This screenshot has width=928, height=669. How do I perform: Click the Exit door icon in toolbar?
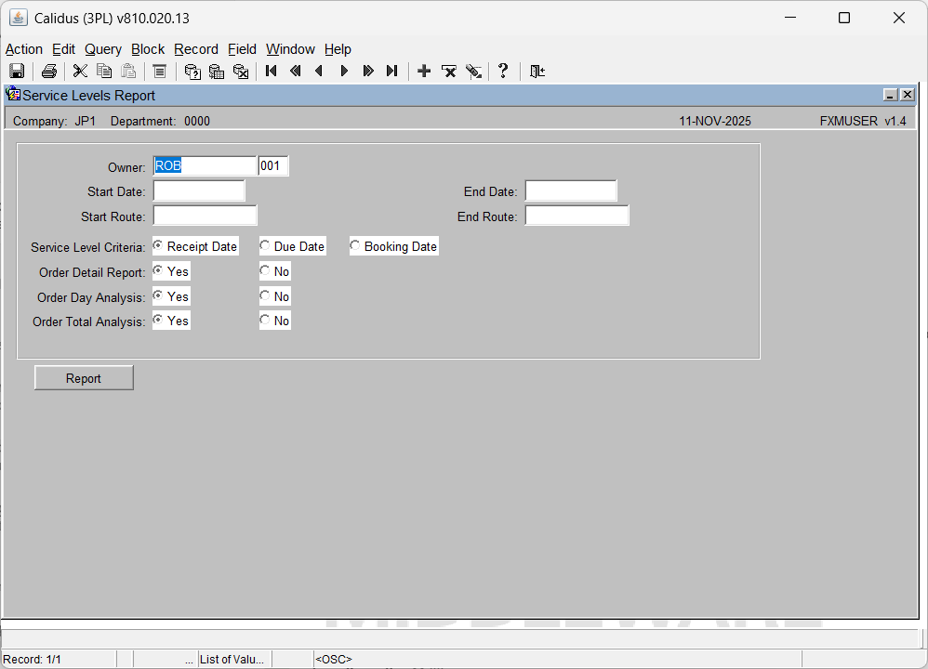tap(537, 72)
